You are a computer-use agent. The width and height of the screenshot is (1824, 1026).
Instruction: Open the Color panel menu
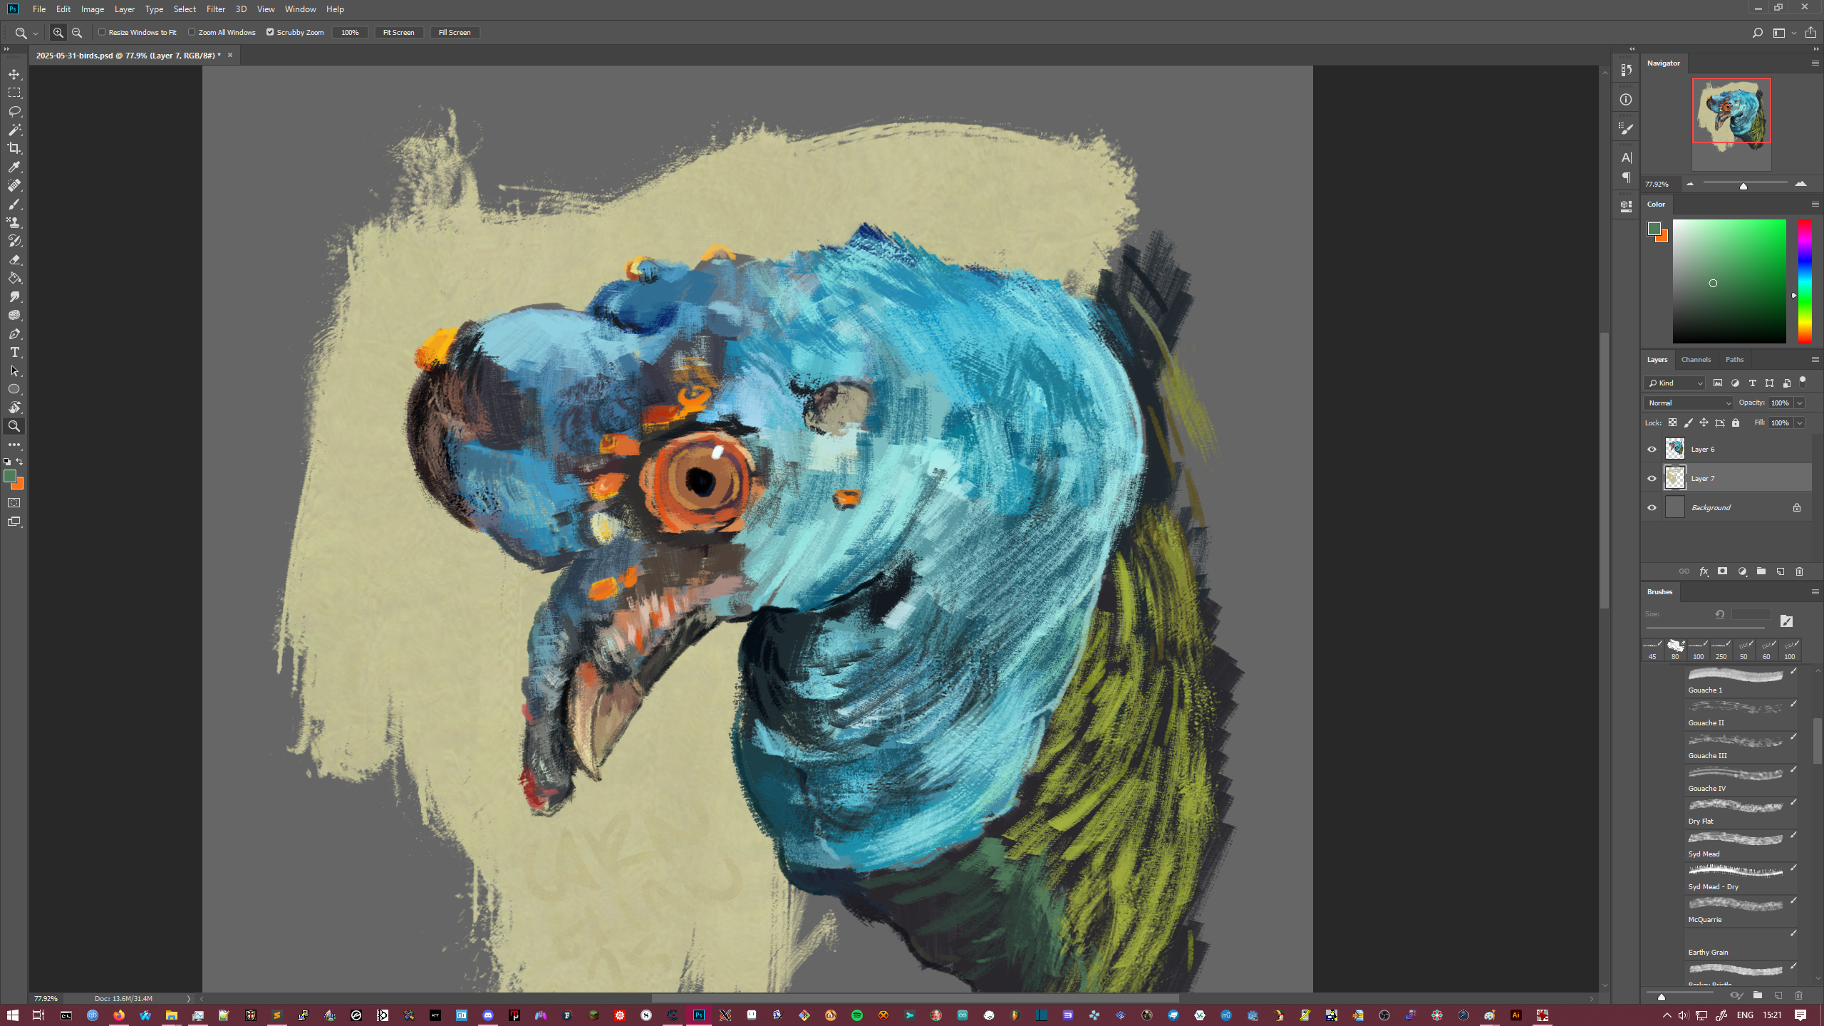pyautogui.click(x=1815, y=204)
